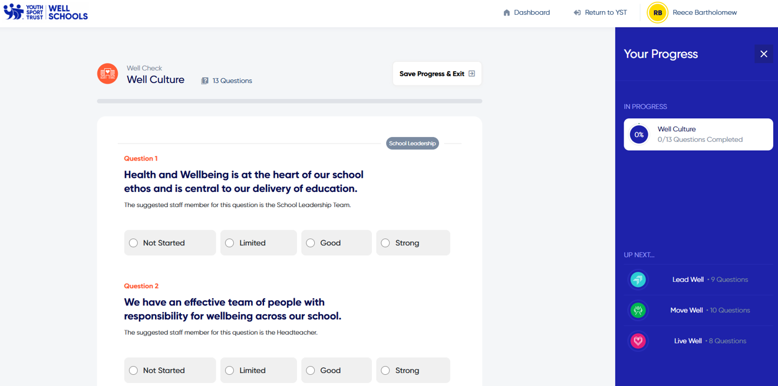Close the Your Progress panel
Screen dimensions: 778x386
[763, 54]
